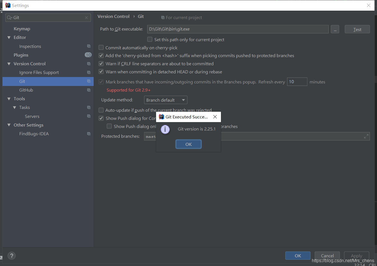Click the Plugins update count badge
The image size is (377, 266).
coord(88,55)
